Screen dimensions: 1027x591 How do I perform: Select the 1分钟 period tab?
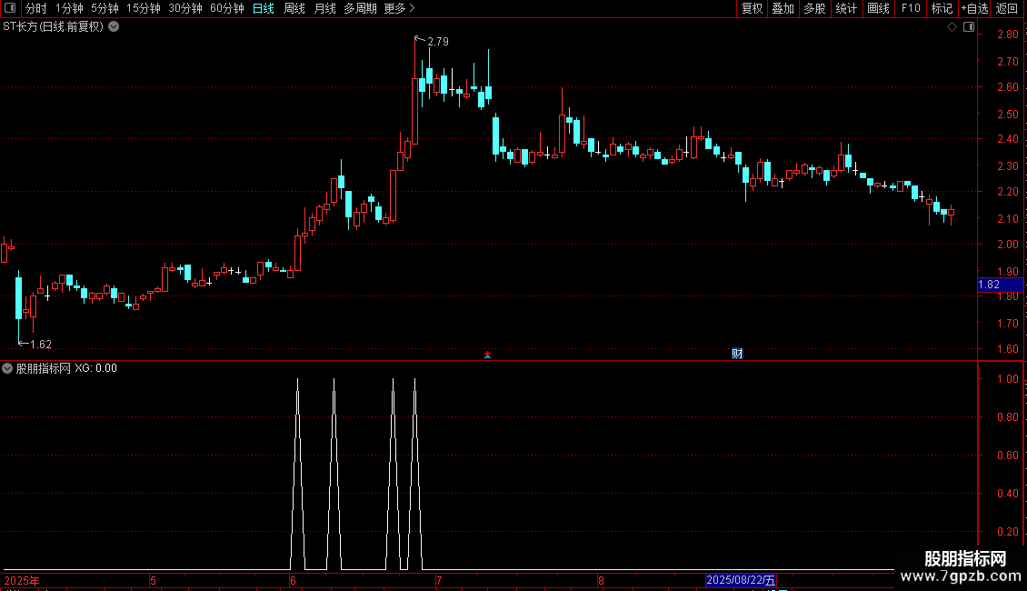[x=69, y=8]
